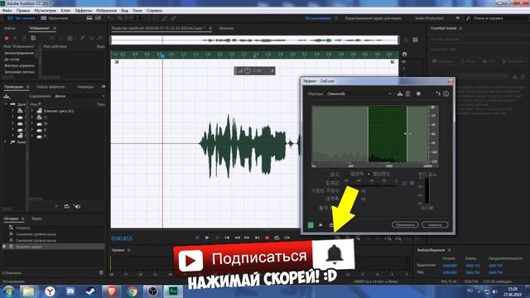Select Жесткое ограничение favorite item

[x=19, y=65]
